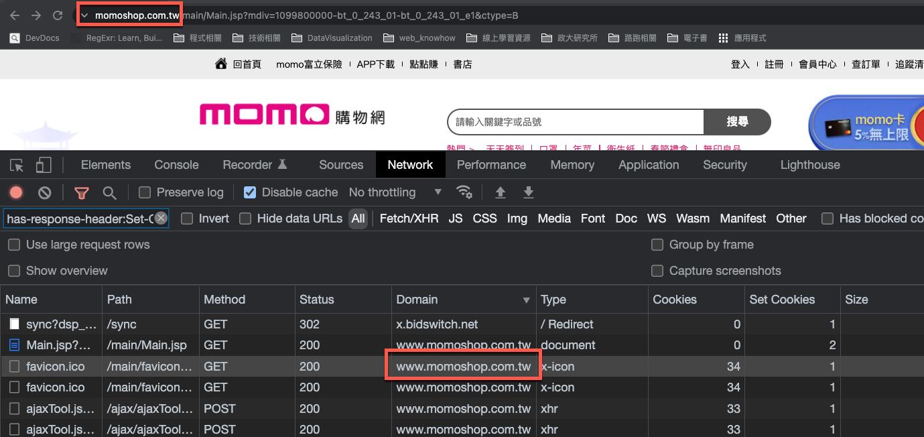Open network conditions wifi icon
924x437 pixels.
pyautogui.click(x=464, y=192)
